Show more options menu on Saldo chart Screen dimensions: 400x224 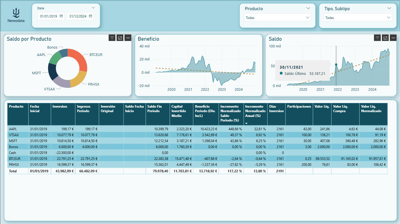coord(393,38)
